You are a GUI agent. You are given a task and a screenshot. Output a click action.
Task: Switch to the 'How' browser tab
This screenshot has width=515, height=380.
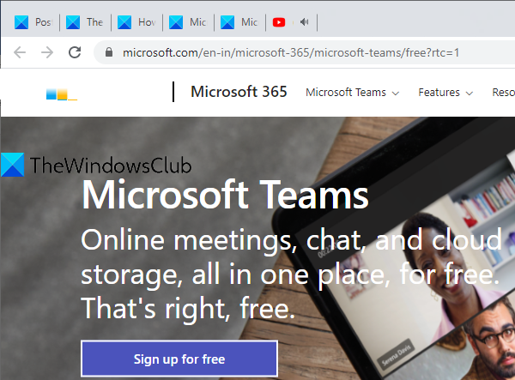137,22
